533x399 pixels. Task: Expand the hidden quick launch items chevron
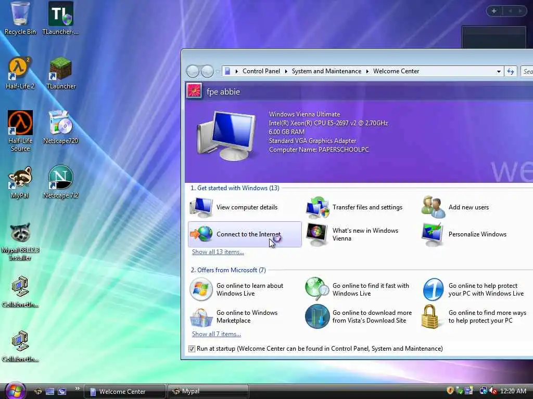pos(77,389)
